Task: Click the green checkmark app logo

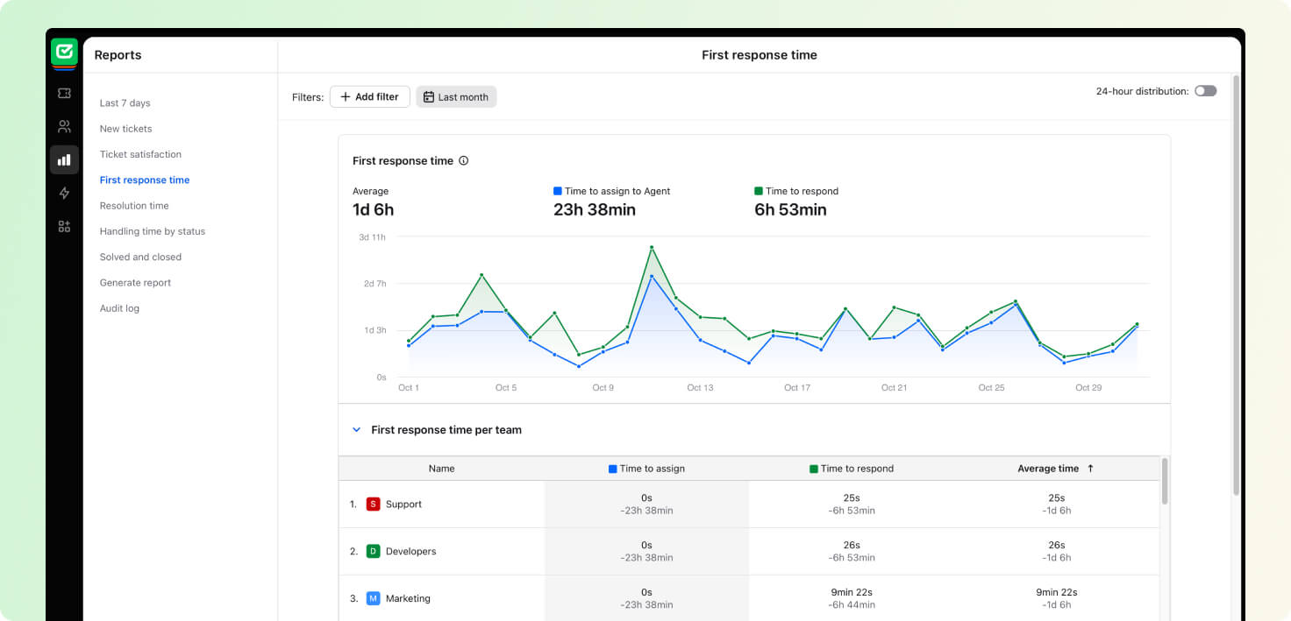Action: coord(64,53)
